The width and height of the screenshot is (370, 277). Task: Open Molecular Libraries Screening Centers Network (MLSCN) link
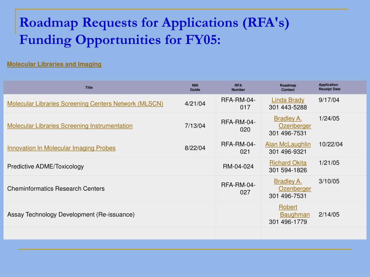(85, 104)
